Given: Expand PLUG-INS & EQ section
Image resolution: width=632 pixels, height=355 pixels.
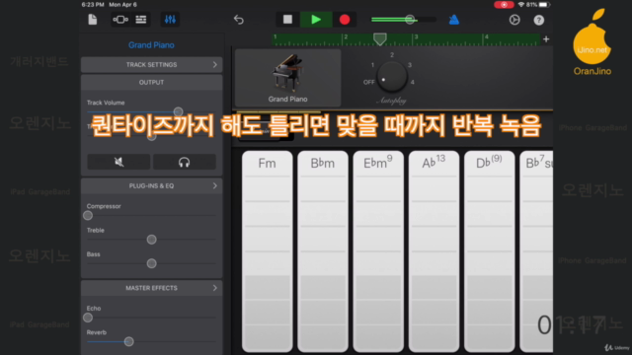Looking at the screenshot, I should 151,185.
